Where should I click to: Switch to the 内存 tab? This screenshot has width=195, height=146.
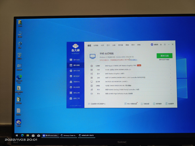102,46
